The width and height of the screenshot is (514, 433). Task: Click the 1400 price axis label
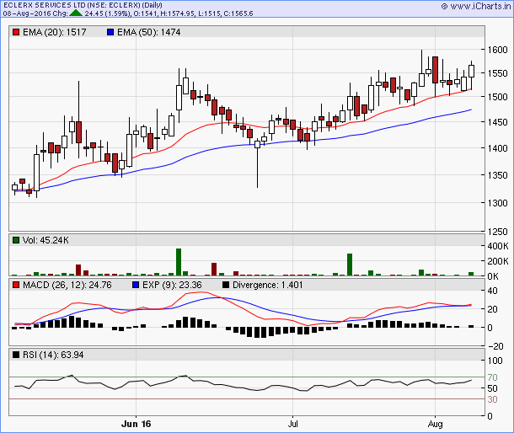pos(497,148)
